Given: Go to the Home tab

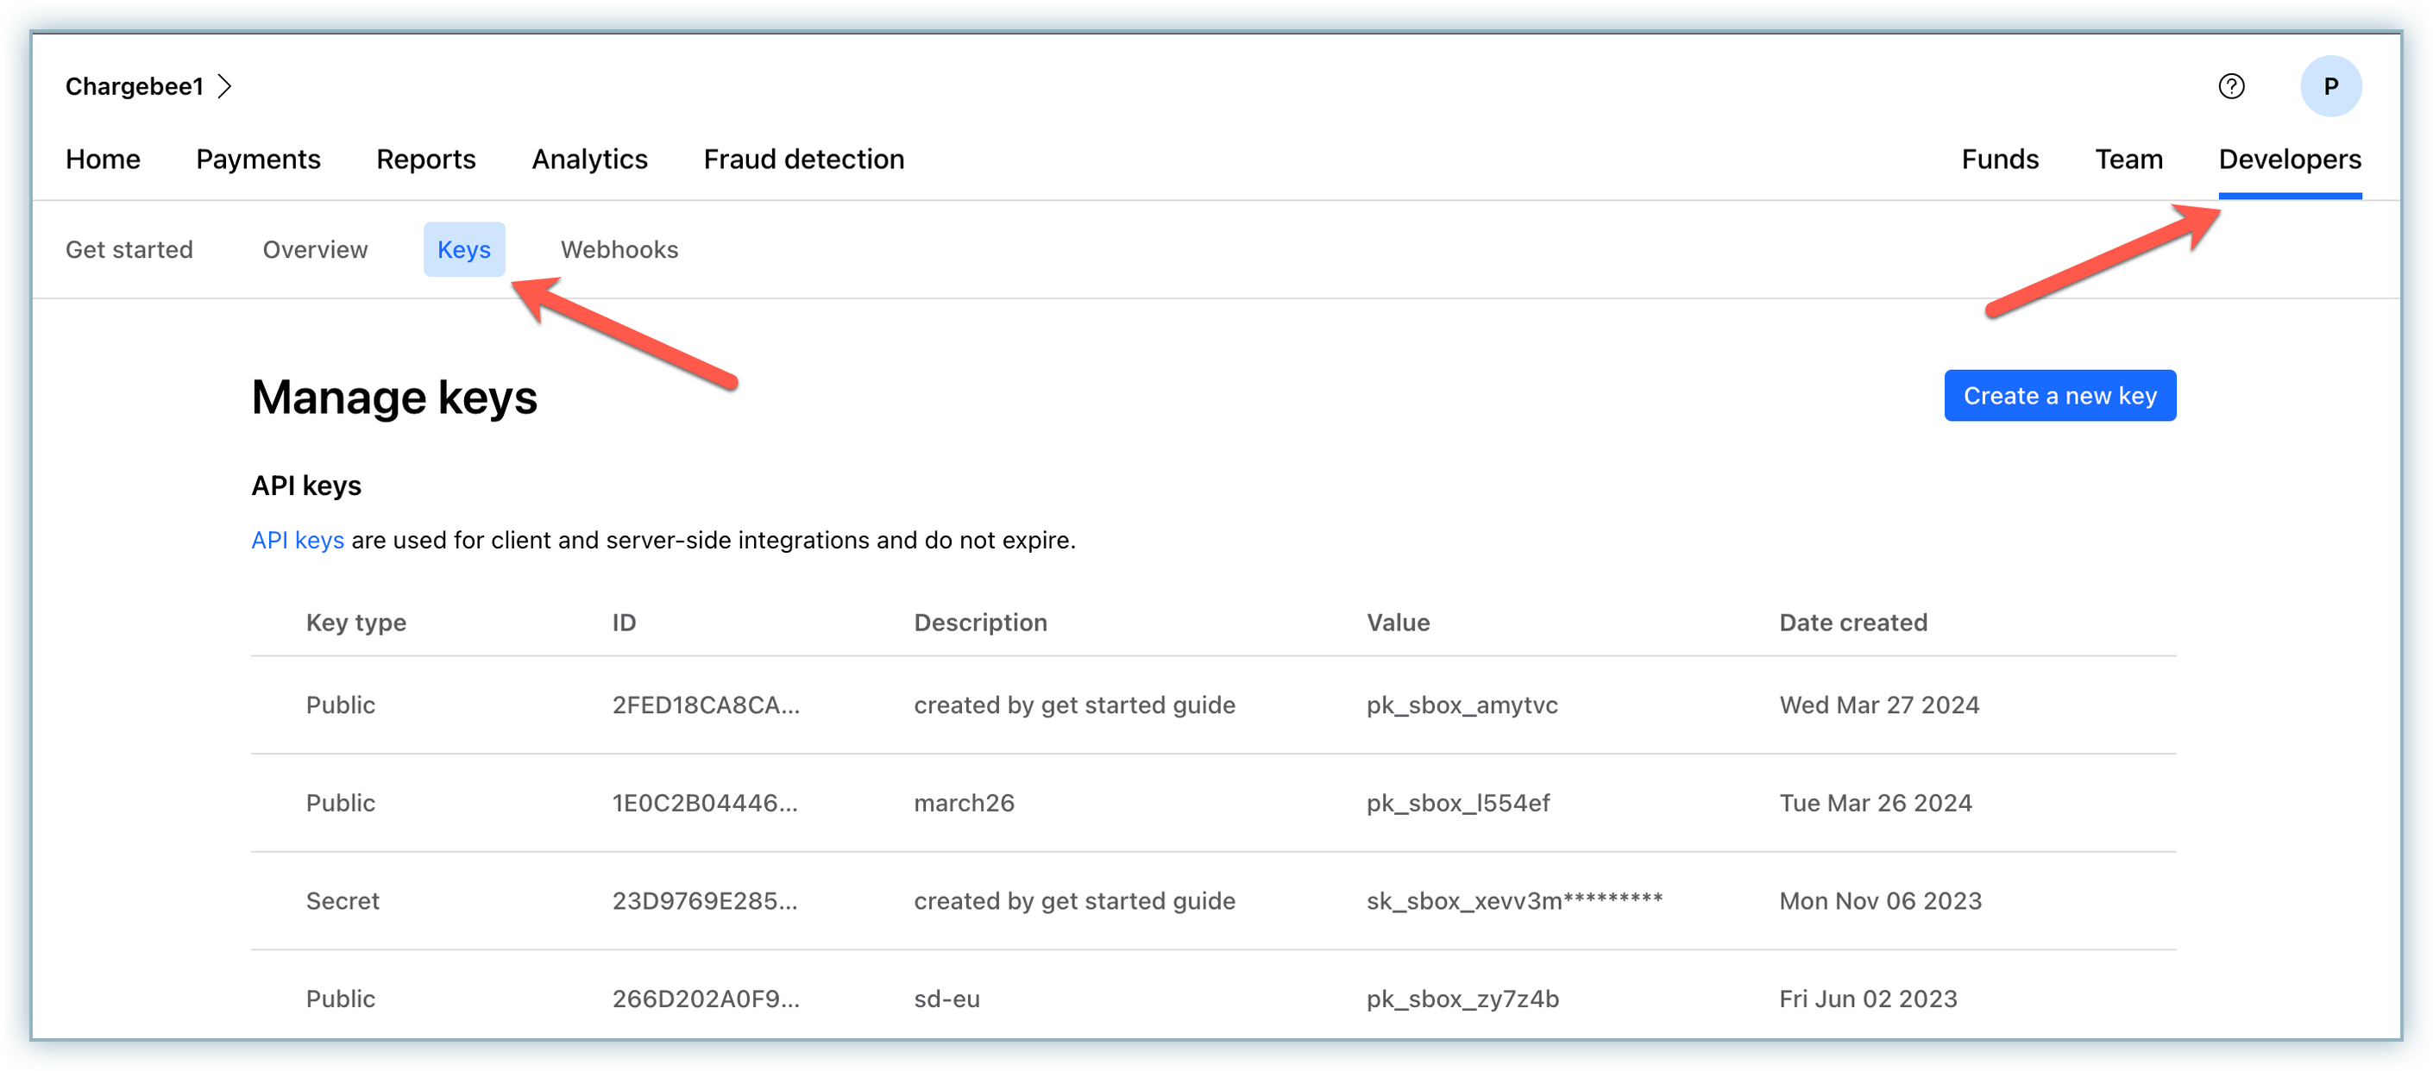Looking at the screenshot, I should point(103,160).
